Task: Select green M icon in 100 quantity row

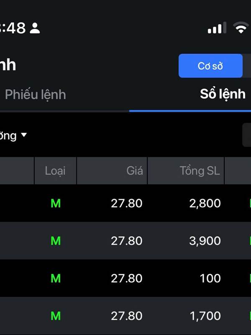Action: click(56, 278)
